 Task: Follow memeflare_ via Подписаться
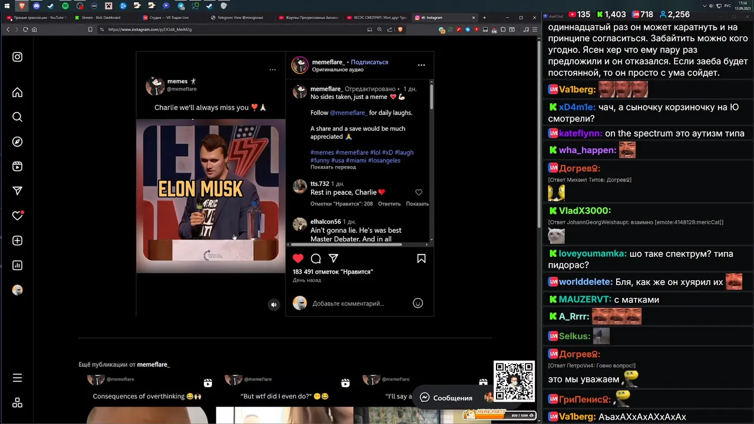(369, 62)
